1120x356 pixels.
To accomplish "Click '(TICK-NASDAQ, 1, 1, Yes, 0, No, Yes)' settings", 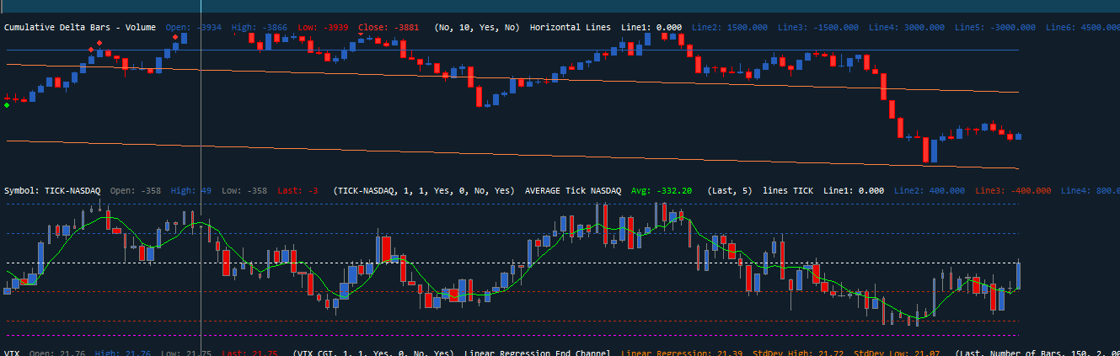I will [424, 191].
